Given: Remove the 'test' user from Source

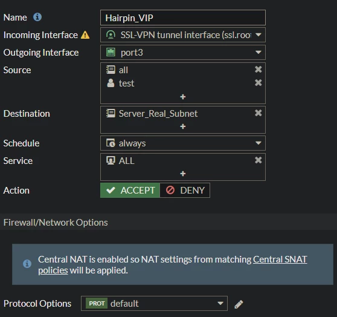Looking at the screenshot, I should [258, 83].
